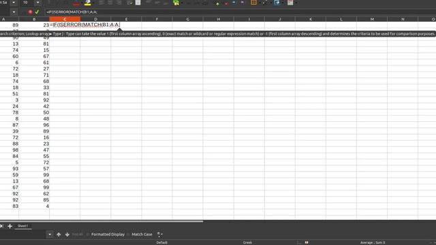
Task: Click the document modified status icon
Action: point(307,242)
